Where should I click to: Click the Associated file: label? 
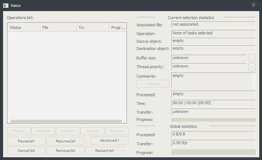pyautogui.click(x=149, y=25)
